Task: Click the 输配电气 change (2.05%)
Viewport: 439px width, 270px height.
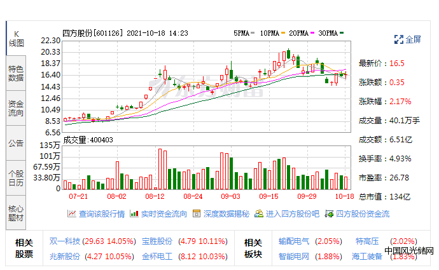Action: pyautogui.click(x=328, y=241)
